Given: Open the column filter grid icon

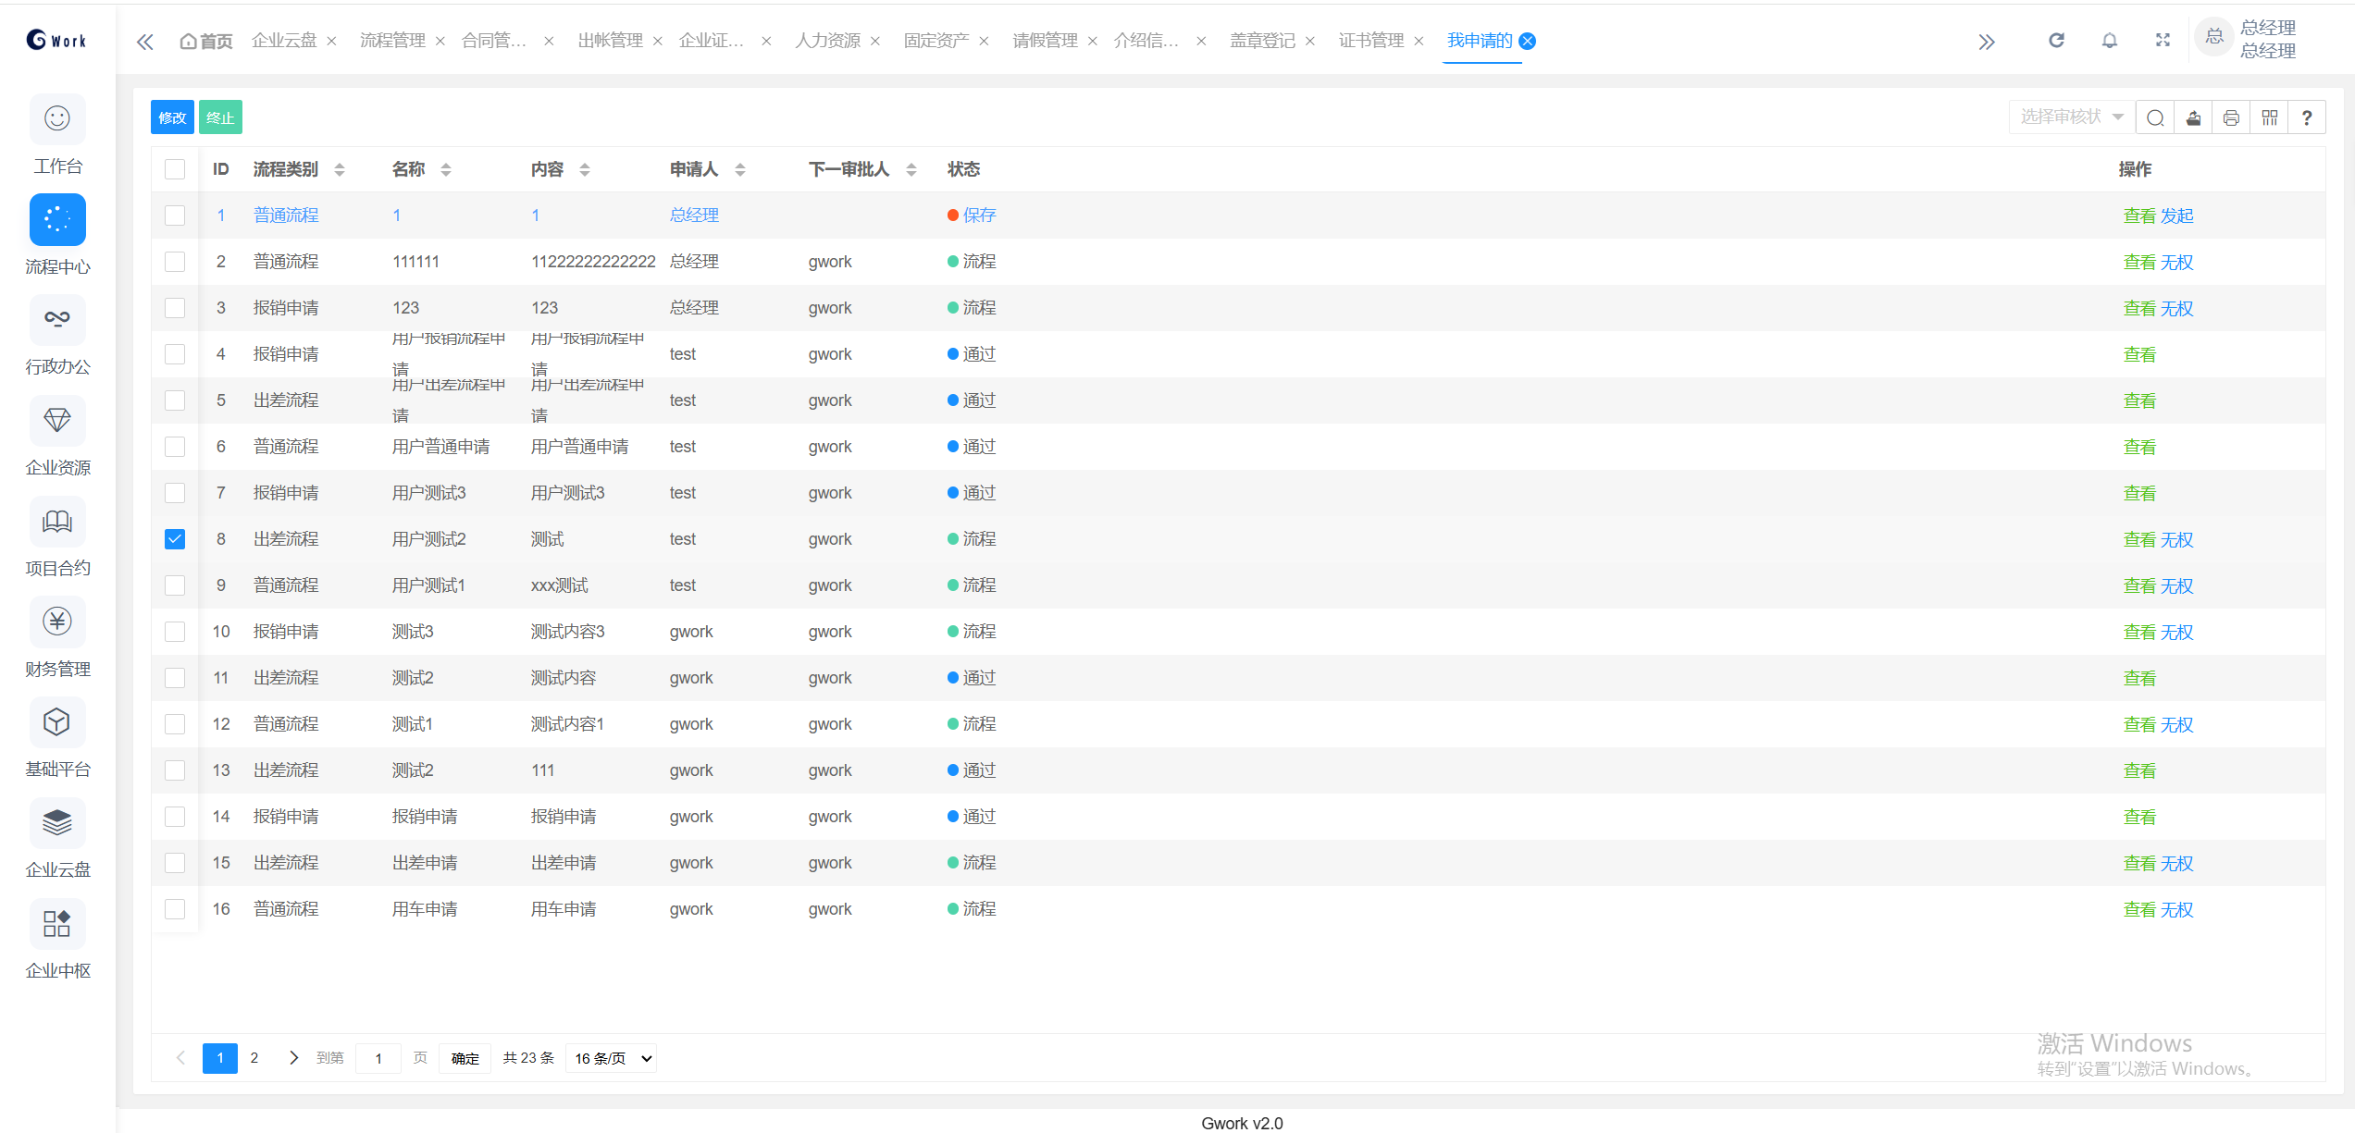Looking at the screenshot, I should [2270, 117].
